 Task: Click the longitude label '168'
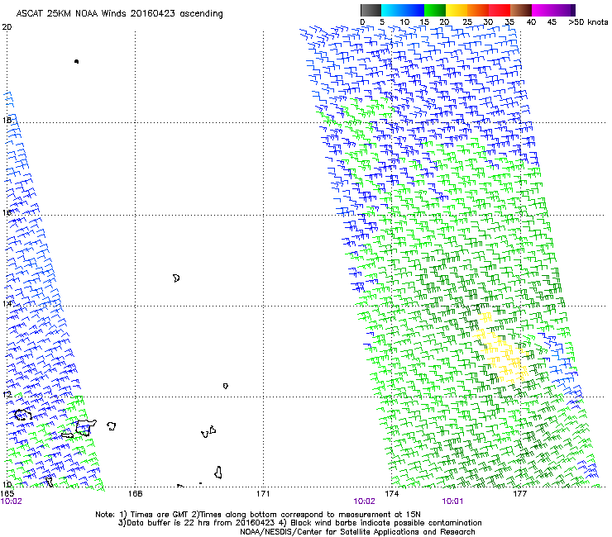[x=135, y=494]
